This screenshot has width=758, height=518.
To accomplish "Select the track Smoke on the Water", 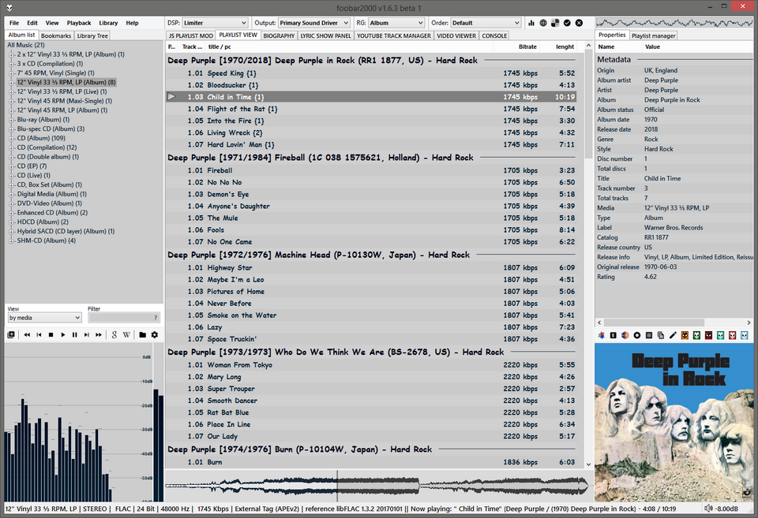I will [x=242, y=315].
